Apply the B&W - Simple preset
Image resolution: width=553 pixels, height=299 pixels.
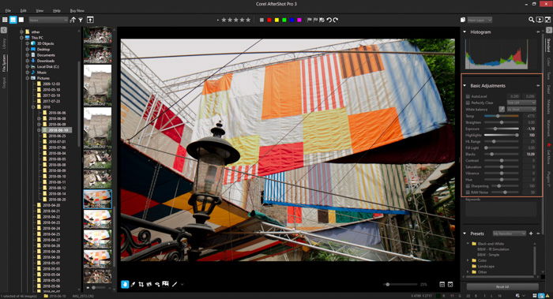pos(488,255)
